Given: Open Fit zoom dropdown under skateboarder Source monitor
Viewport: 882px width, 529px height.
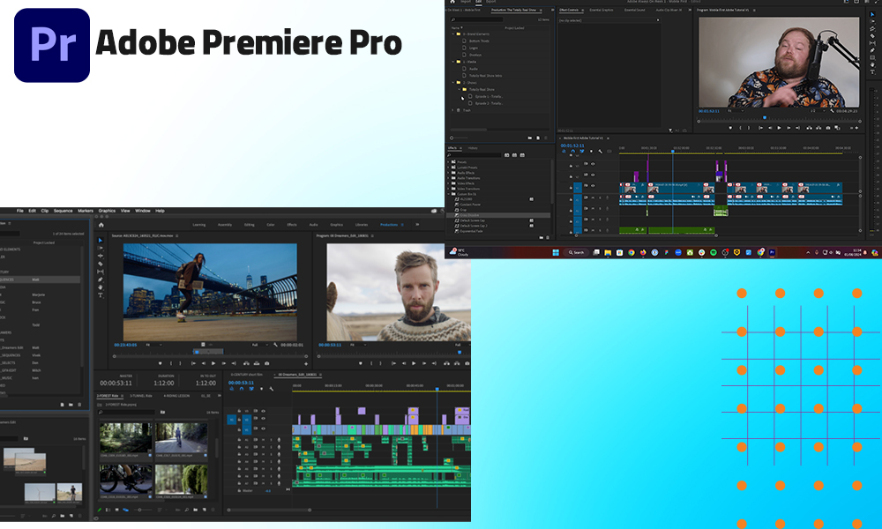Looking at the screenshot, I should tap(153, 345).
